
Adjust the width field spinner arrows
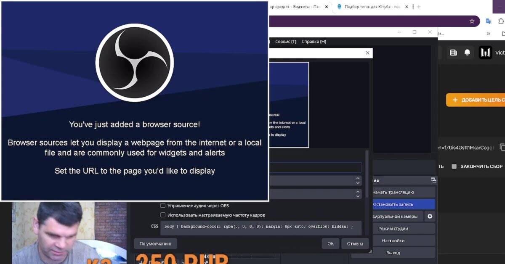click(x=358, y=180)
